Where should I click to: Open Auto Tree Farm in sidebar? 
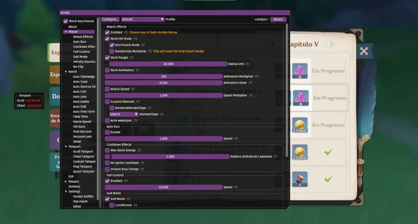click(x=84, y=112)
